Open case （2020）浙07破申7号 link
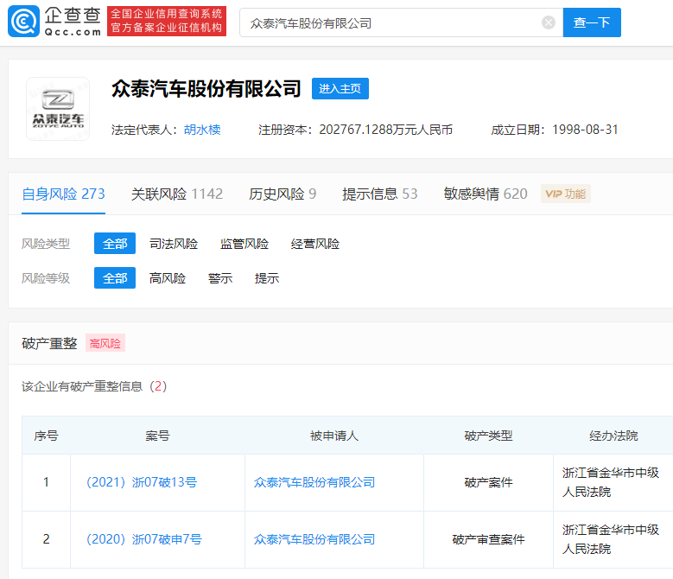The height and width of the screenshot is (579, 673). [143, 539]
